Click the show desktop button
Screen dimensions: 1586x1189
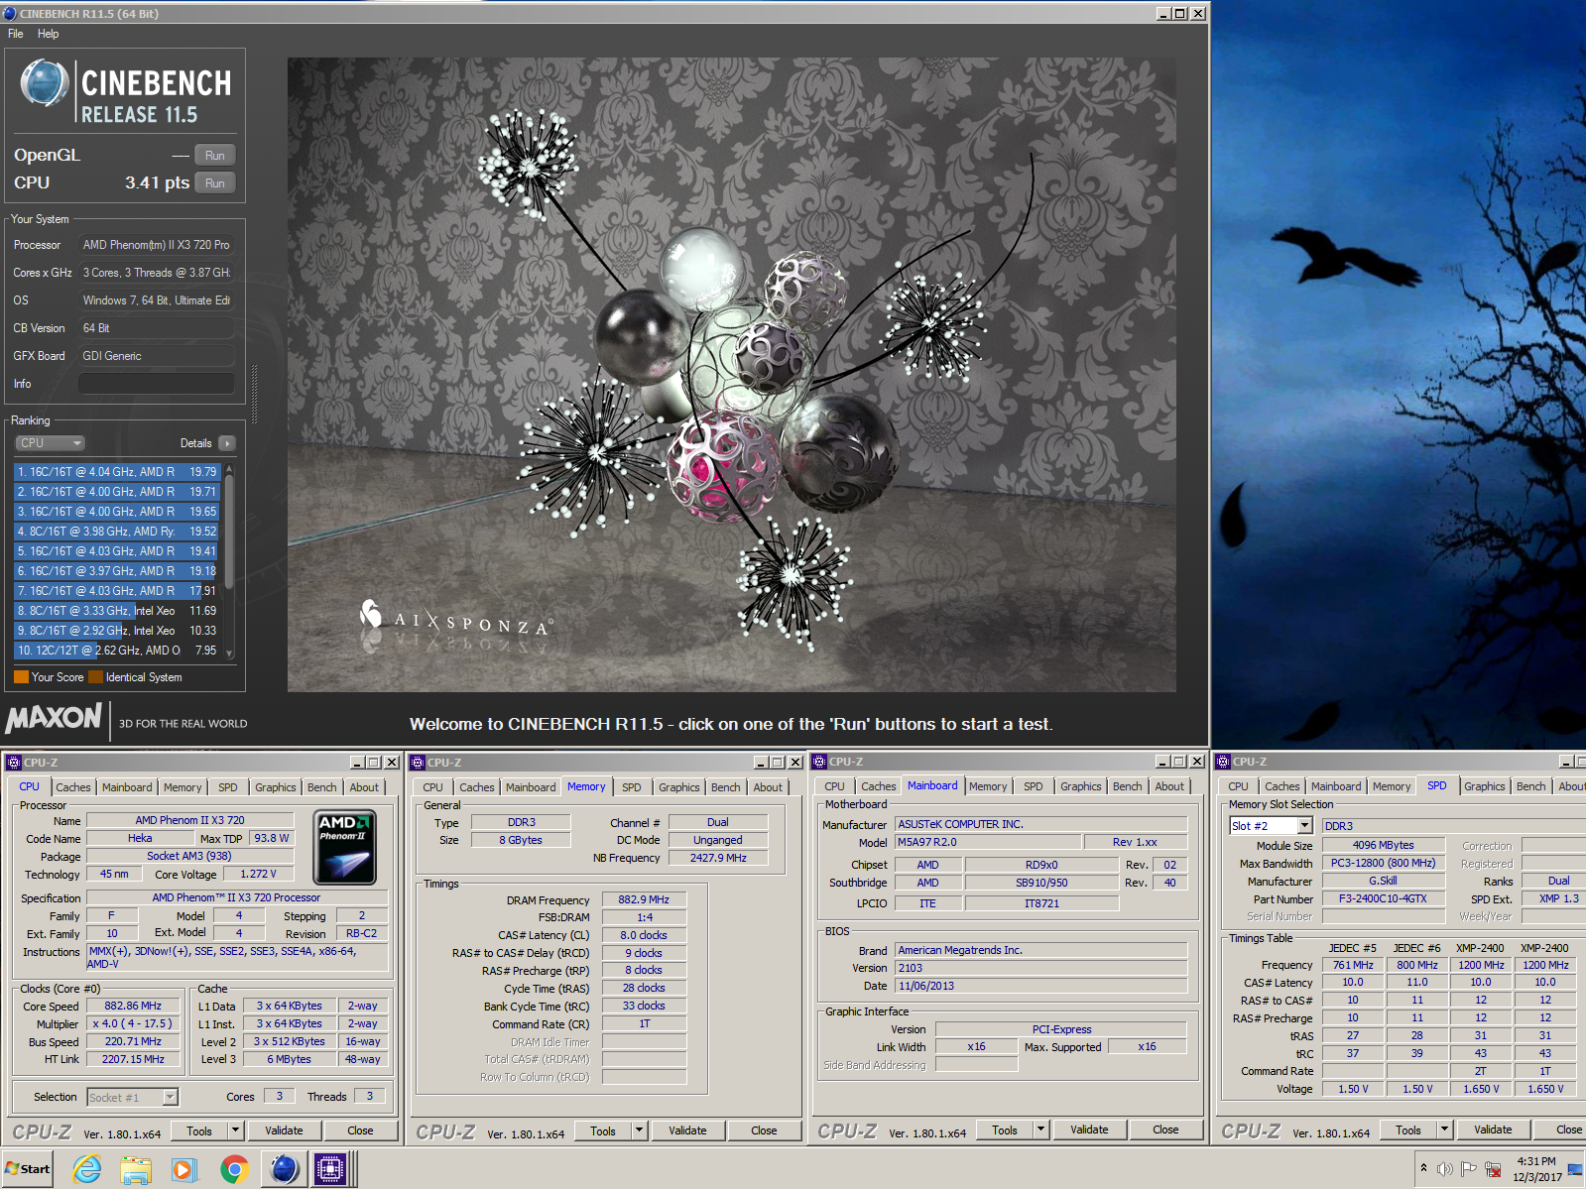click(x=1575, y=1169)
